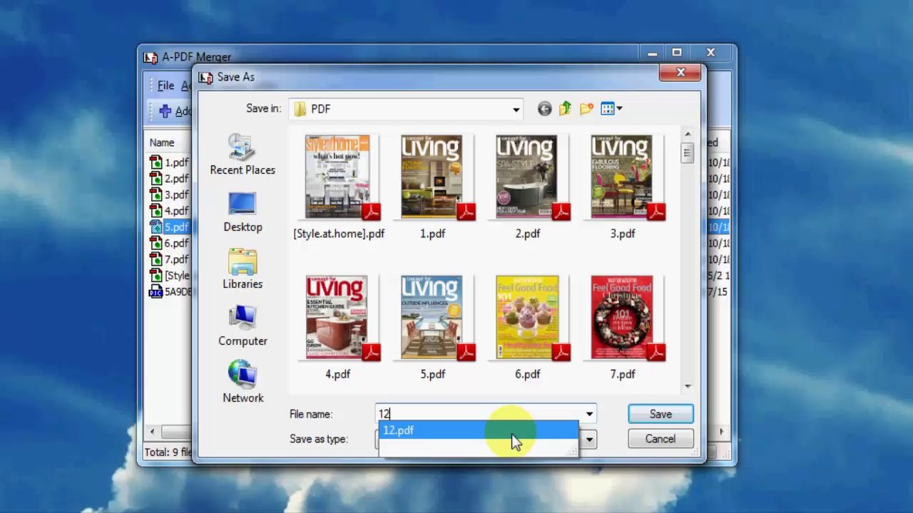Click the [Style file icon in Merger list
Viewport: 913px width, 513px height.
(155, 276)
